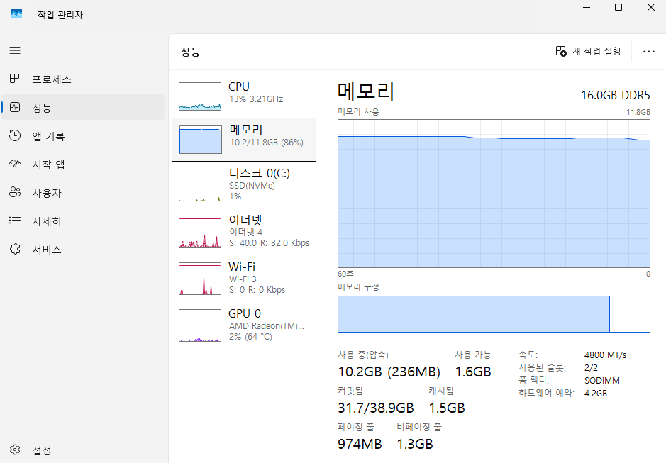Click the 설정 gear icon
The height and width of the screenshot is (463, 666).
15,450
